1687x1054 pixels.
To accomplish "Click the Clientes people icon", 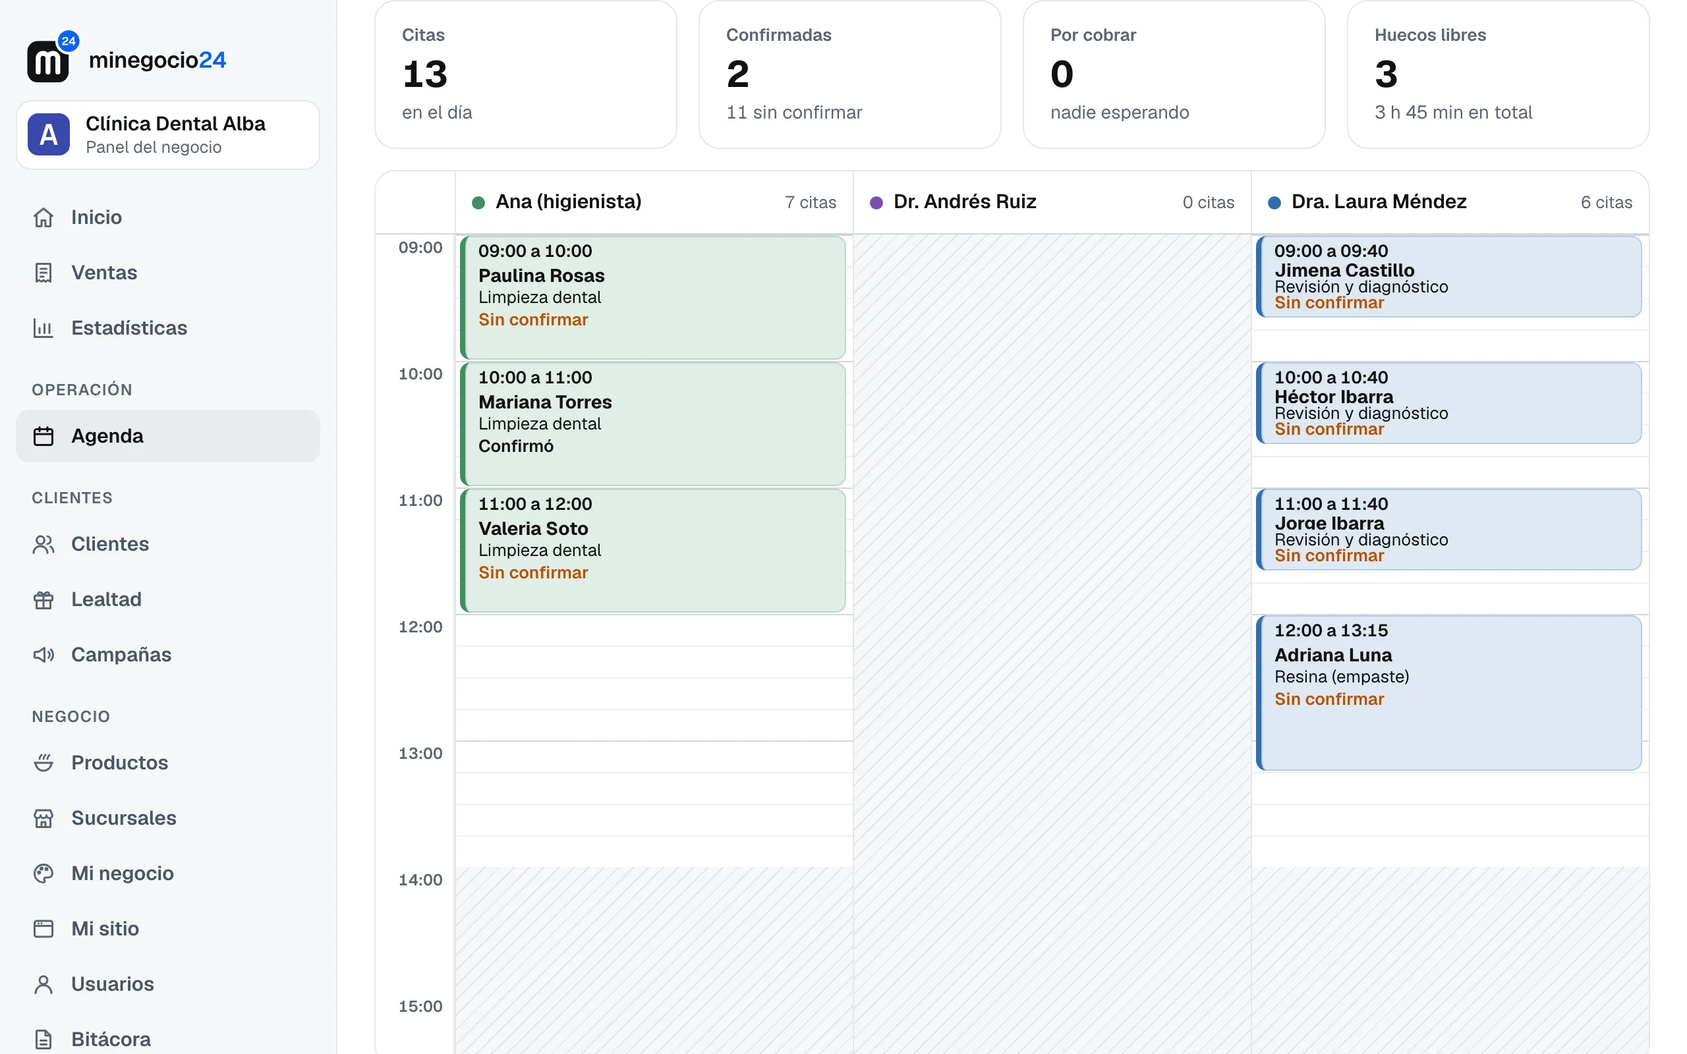I will (x=43, y=544).
